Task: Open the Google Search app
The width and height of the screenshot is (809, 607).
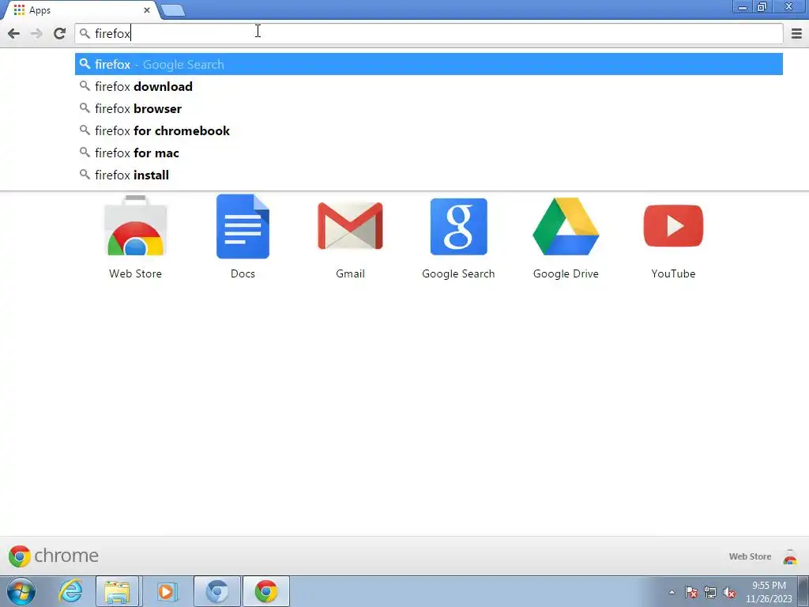Action: pyautogui.click(x=458, y=226)
